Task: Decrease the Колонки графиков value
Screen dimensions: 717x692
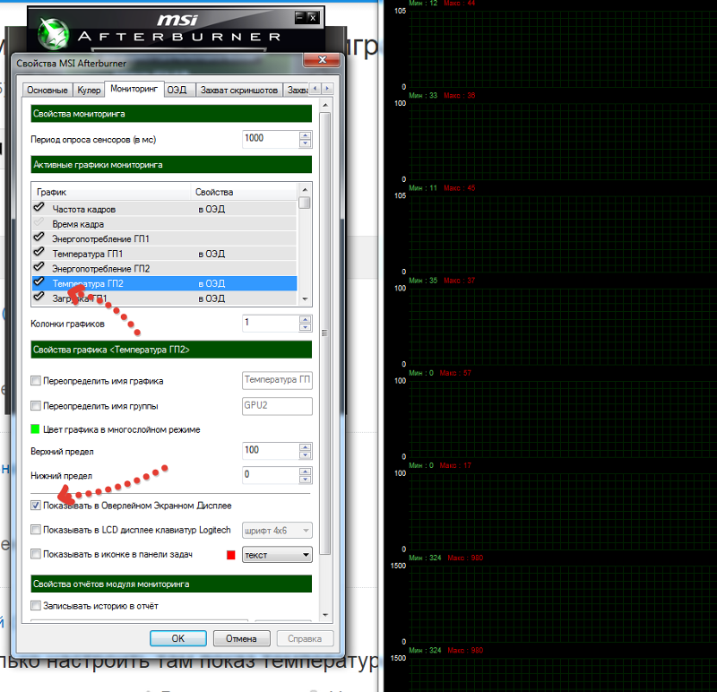Action: (305, 327)
